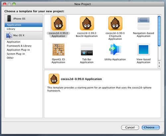Select the Tab Bar Application template
Image resolution: width=166 pixels, height=136 pixels.
(x=87, y=49)
